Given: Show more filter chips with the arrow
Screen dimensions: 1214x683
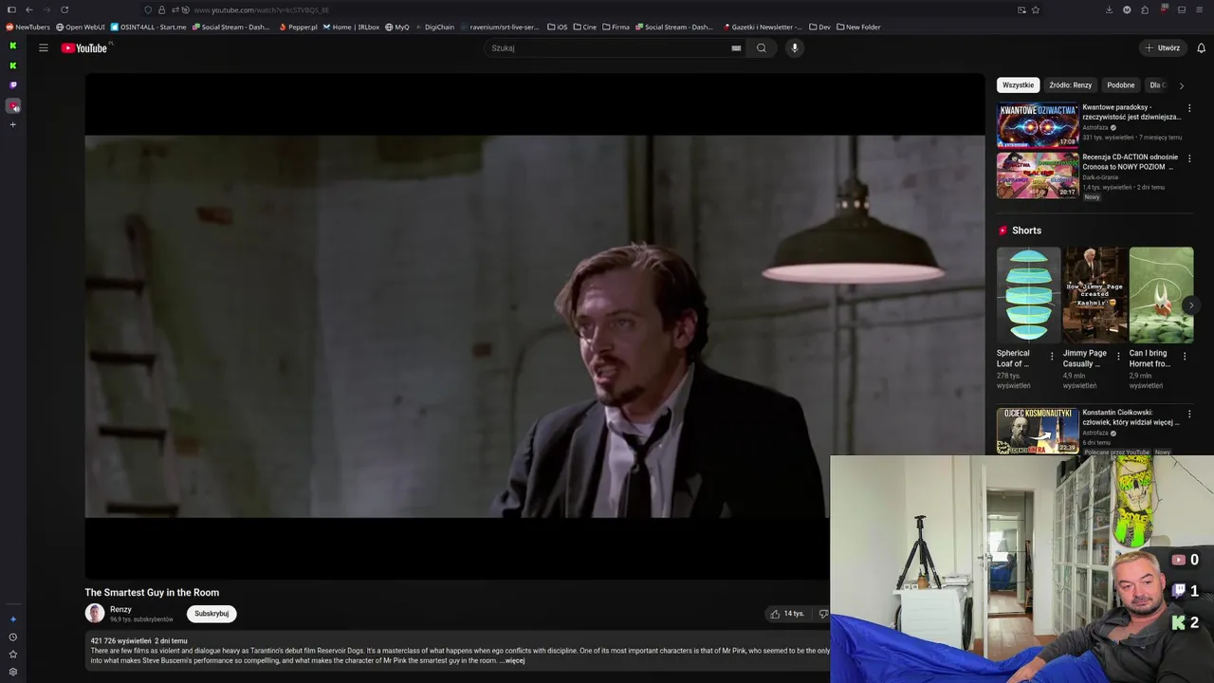Looking at the screenshot, I should pyautogui.click(x=1181, y=85).
